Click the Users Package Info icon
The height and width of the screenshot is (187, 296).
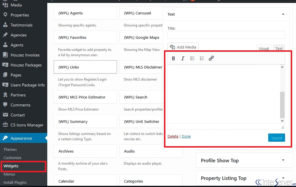pyautogui.click(x=5, y=85)
